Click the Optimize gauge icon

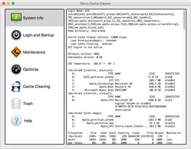[x=16, y=69]
